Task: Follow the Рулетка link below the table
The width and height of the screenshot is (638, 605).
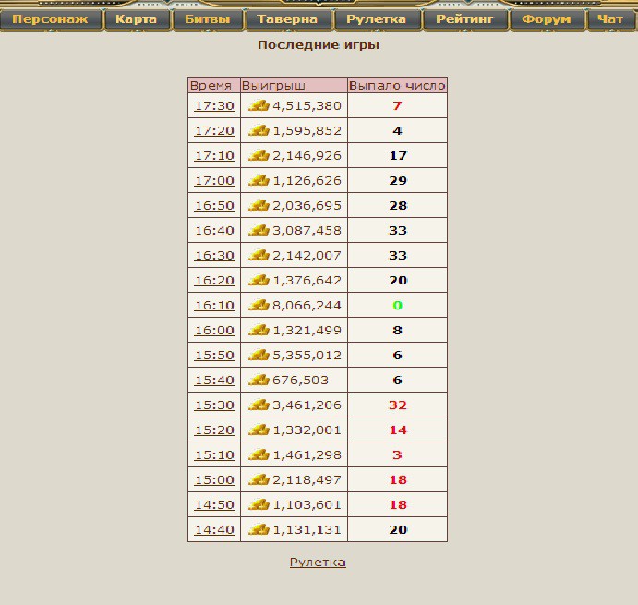Action: pos(318,563)
